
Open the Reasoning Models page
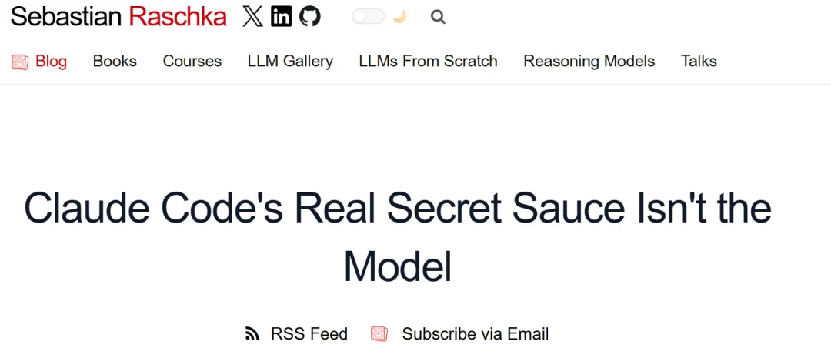(589, 61)
